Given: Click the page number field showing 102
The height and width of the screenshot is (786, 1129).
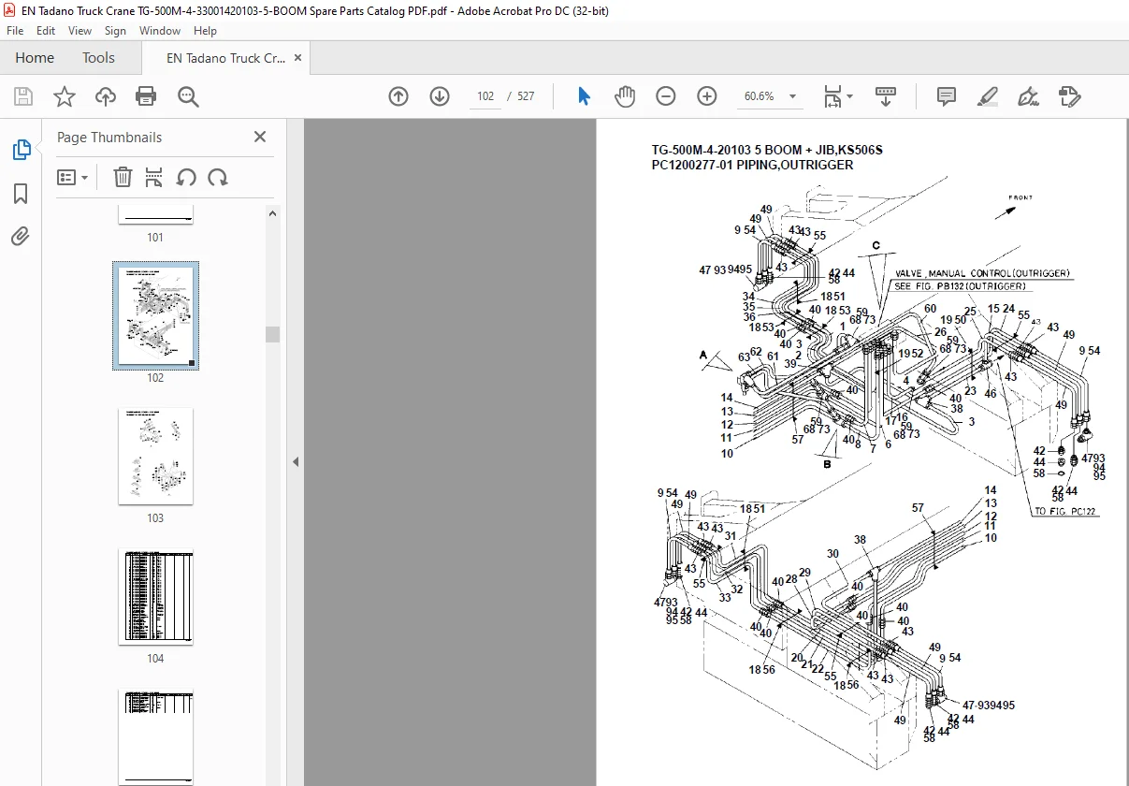Looking at the screenshot, I should point(485,96).
